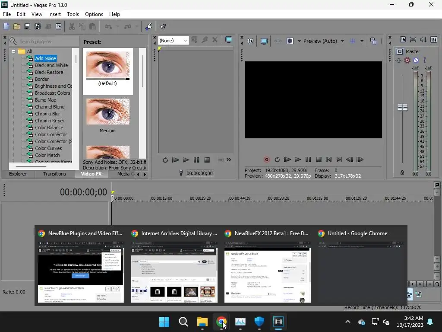Click the trimmer's external monitor icon
Viewport: 442px width, 332px height.
229,40
